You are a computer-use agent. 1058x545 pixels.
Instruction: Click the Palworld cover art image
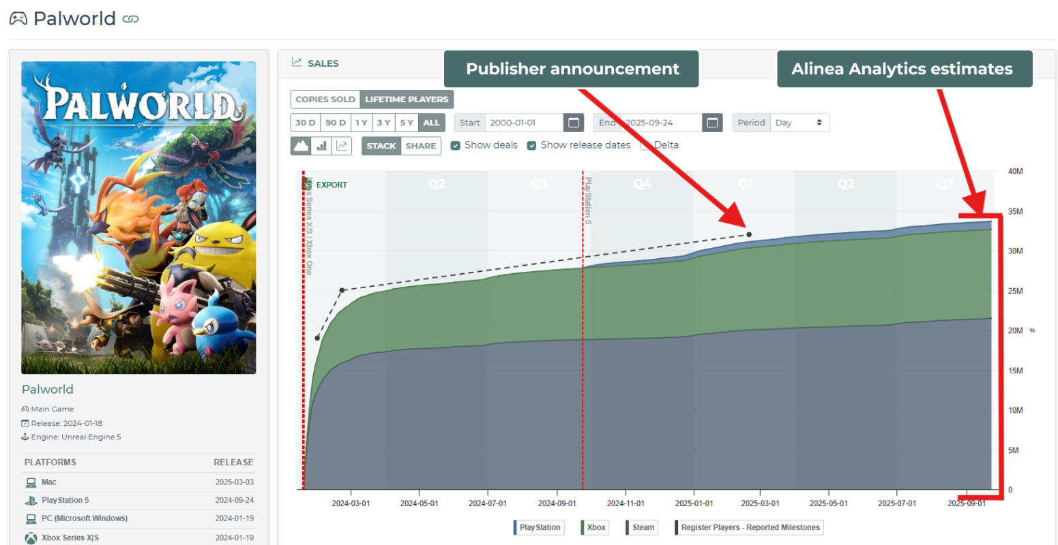tap(138, 218)
